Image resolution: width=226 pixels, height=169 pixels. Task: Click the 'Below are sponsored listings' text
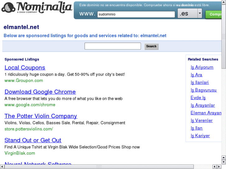click(x=85, y=36)
